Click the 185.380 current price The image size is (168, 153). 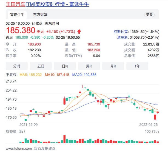21,30
